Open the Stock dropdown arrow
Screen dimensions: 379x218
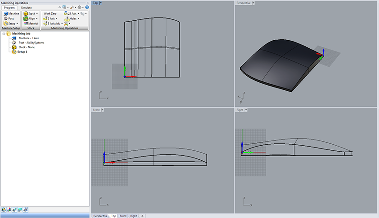[x=37, y=14]
